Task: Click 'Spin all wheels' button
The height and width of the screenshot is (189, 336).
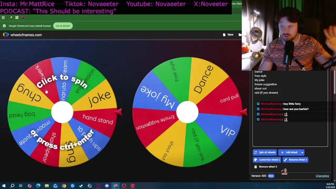Action: 265,152
